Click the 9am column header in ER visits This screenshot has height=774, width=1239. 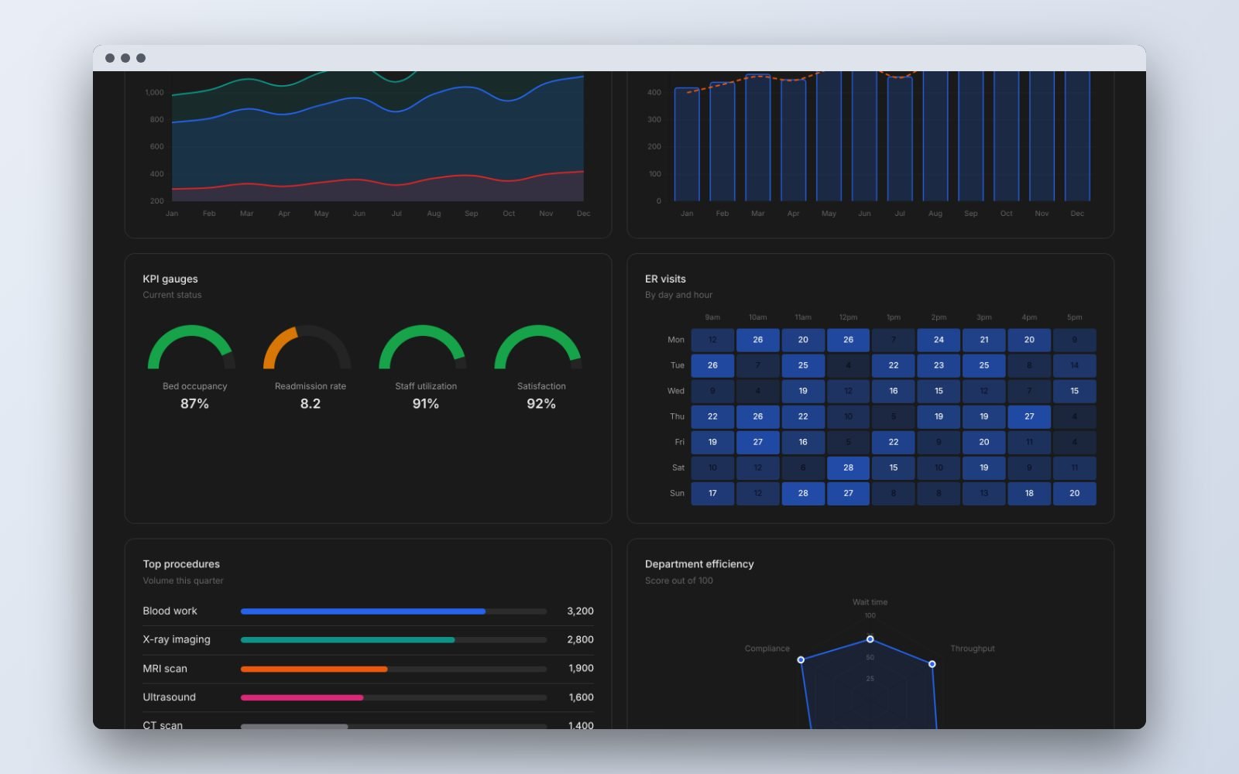point(712,317)
